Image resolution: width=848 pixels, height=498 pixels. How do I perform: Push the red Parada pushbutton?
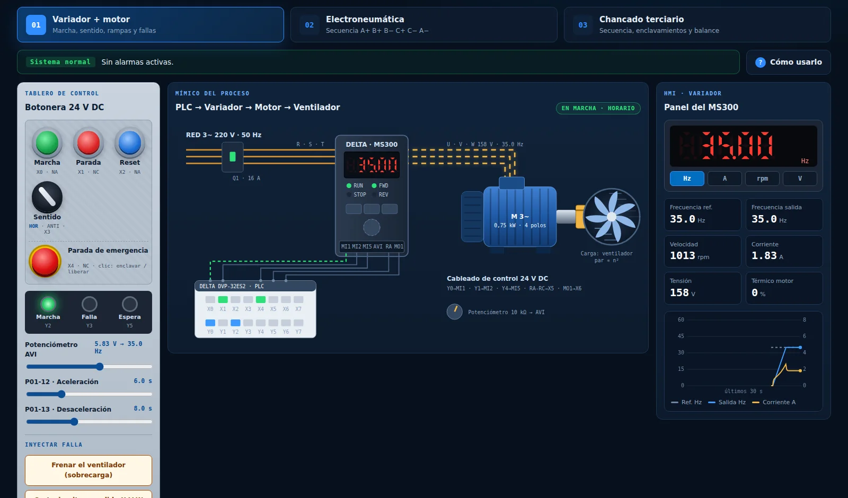click(x=89, y=143)
